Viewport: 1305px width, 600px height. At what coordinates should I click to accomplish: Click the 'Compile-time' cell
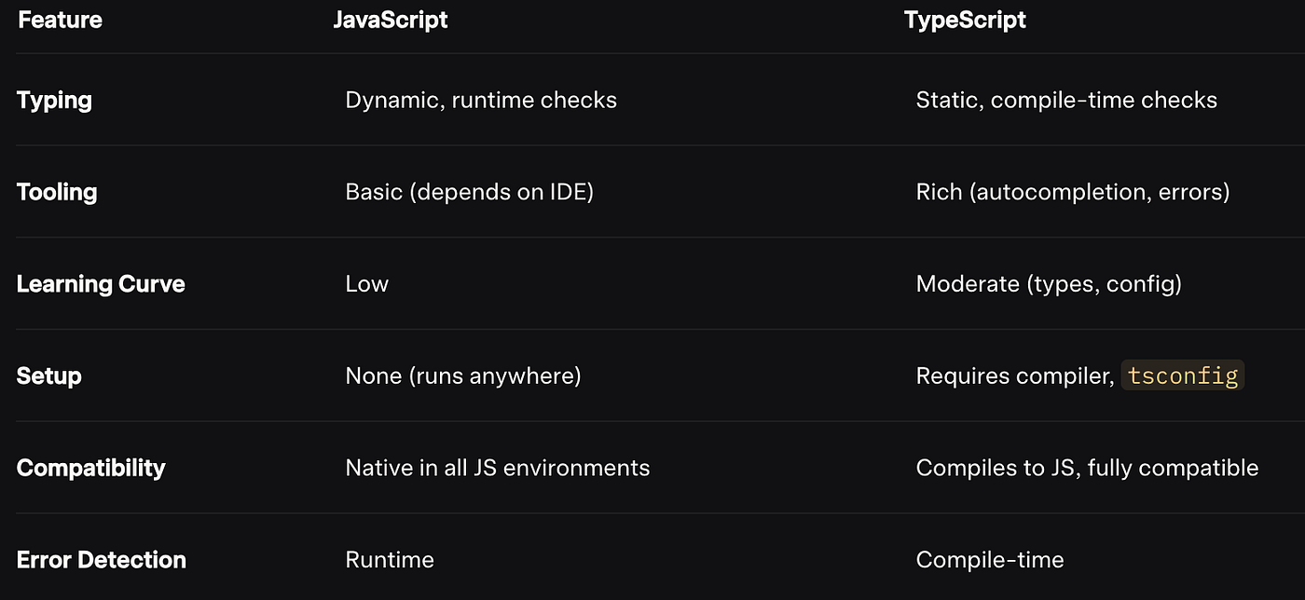[990, 560]
